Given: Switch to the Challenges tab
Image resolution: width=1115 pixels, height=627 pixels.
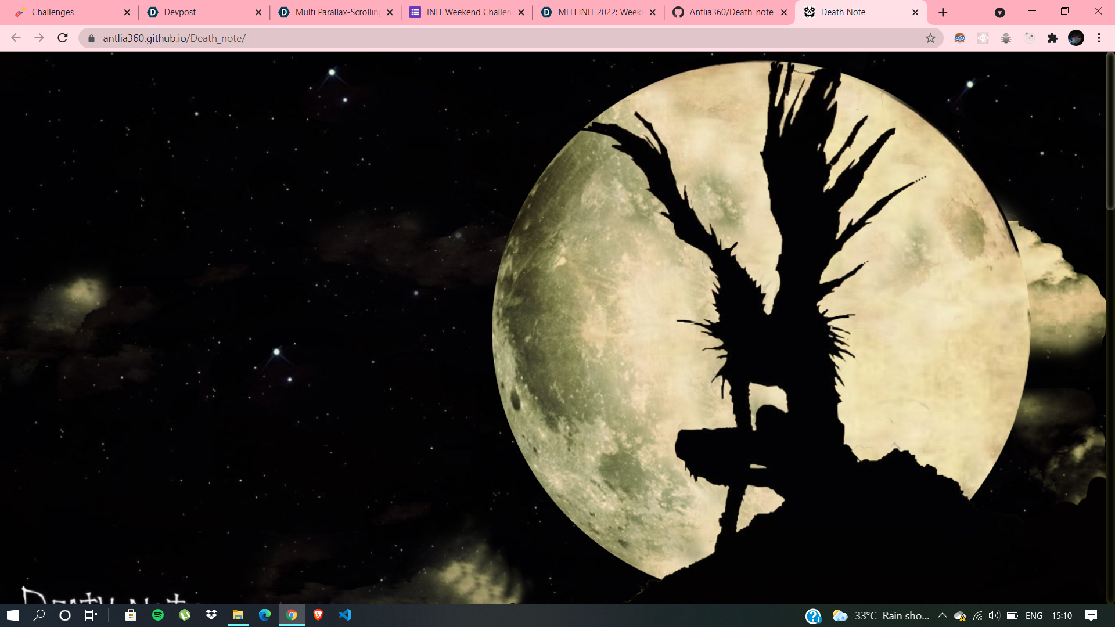Looking at the screenshot, I should pyautogui.click(x=53, y=12).
